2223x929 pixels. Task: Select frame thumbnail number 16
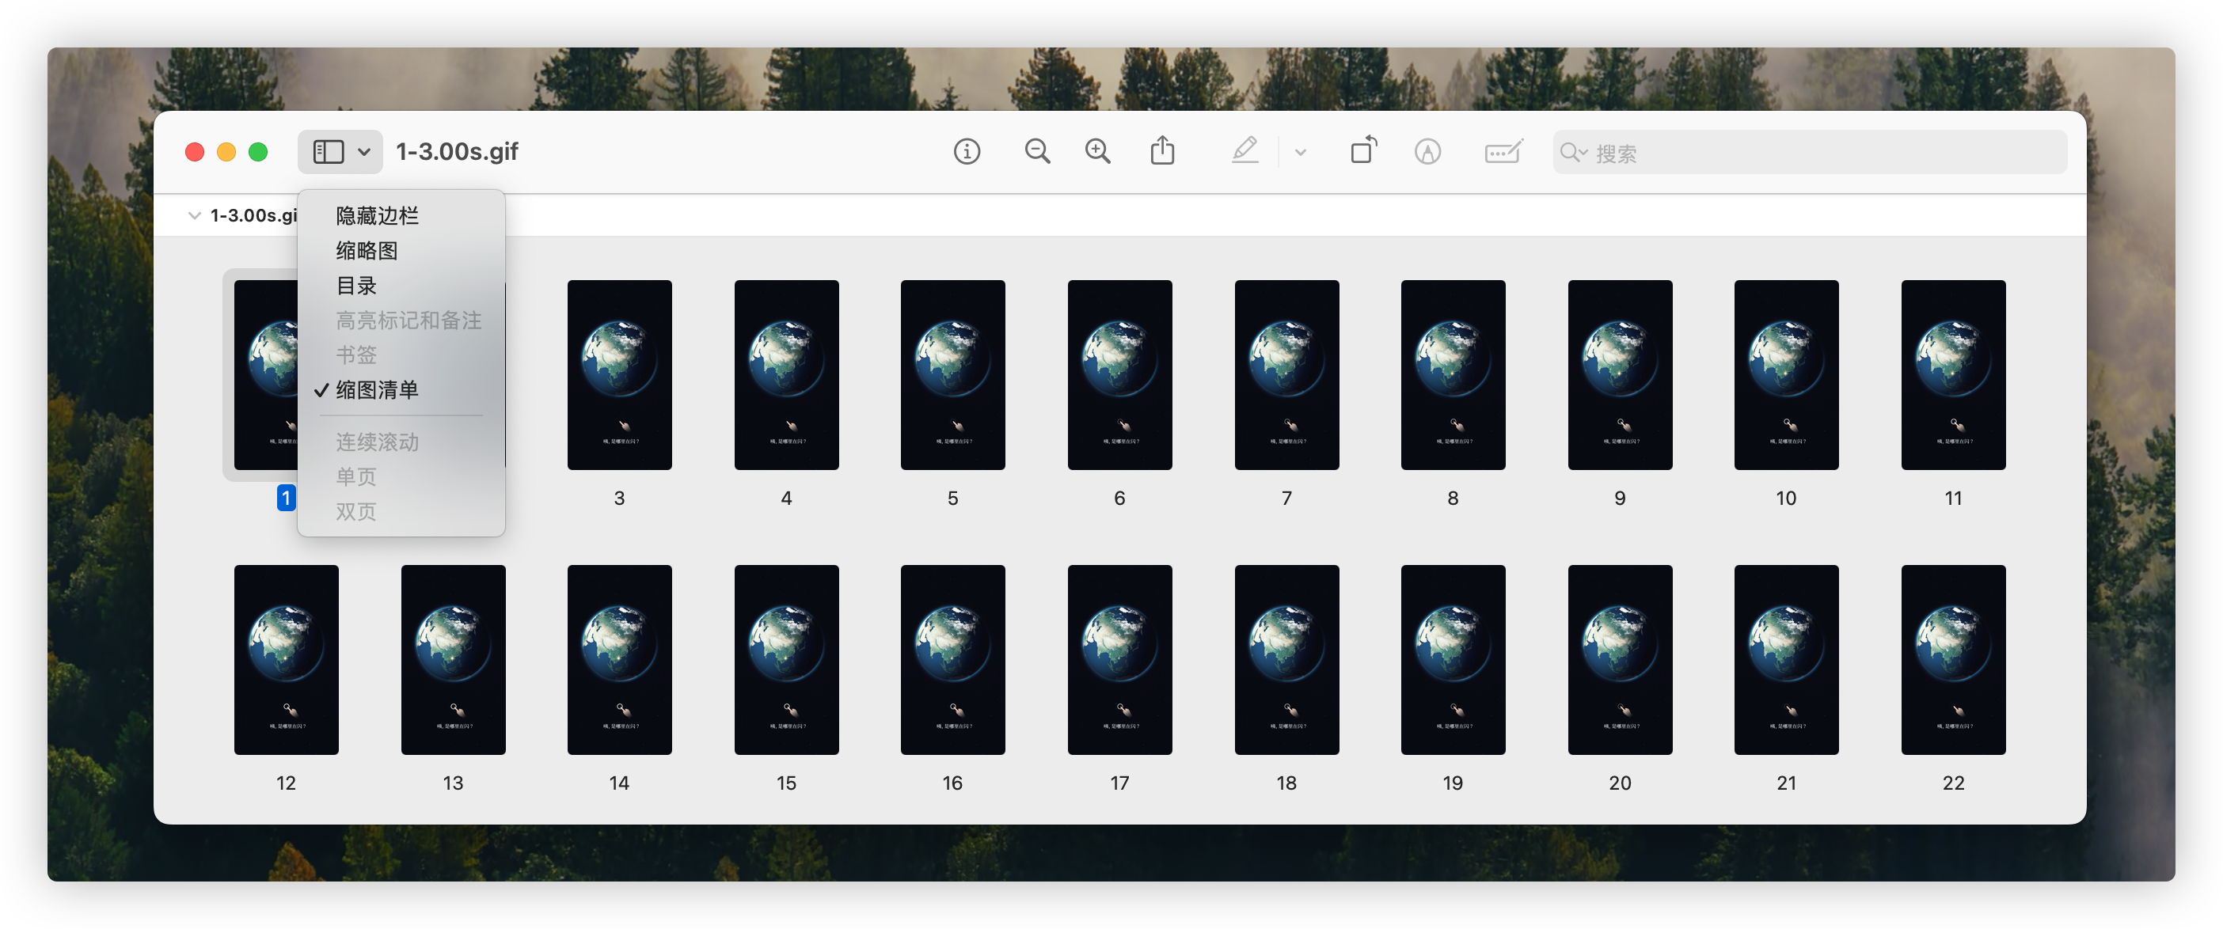coord(952,660)
